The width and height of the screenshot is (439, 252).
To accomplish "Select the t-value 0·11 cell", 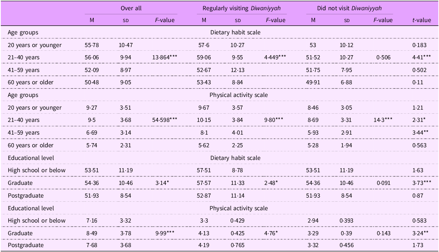I will [418, 83].
